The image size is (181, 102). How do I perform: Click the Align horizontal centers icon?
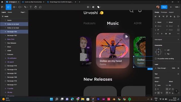tap(160, 16)
